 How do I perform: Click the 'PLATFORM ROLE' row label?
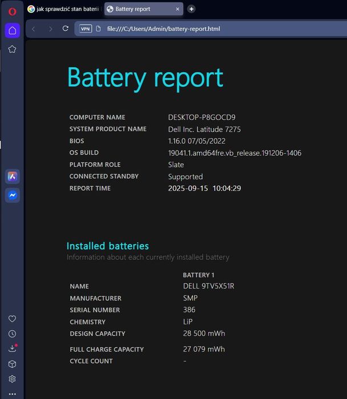pos(95,165)
